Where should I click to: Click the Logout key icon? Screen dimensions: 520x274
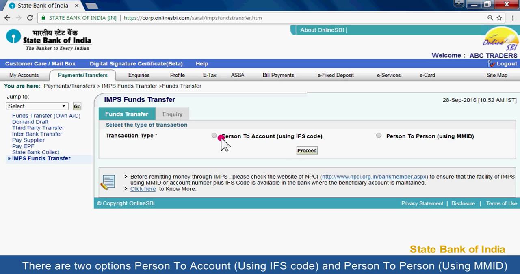click(x=491, y=64)
